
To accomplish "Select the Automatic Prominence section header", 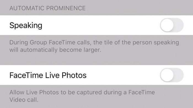I will coord(47,8).
